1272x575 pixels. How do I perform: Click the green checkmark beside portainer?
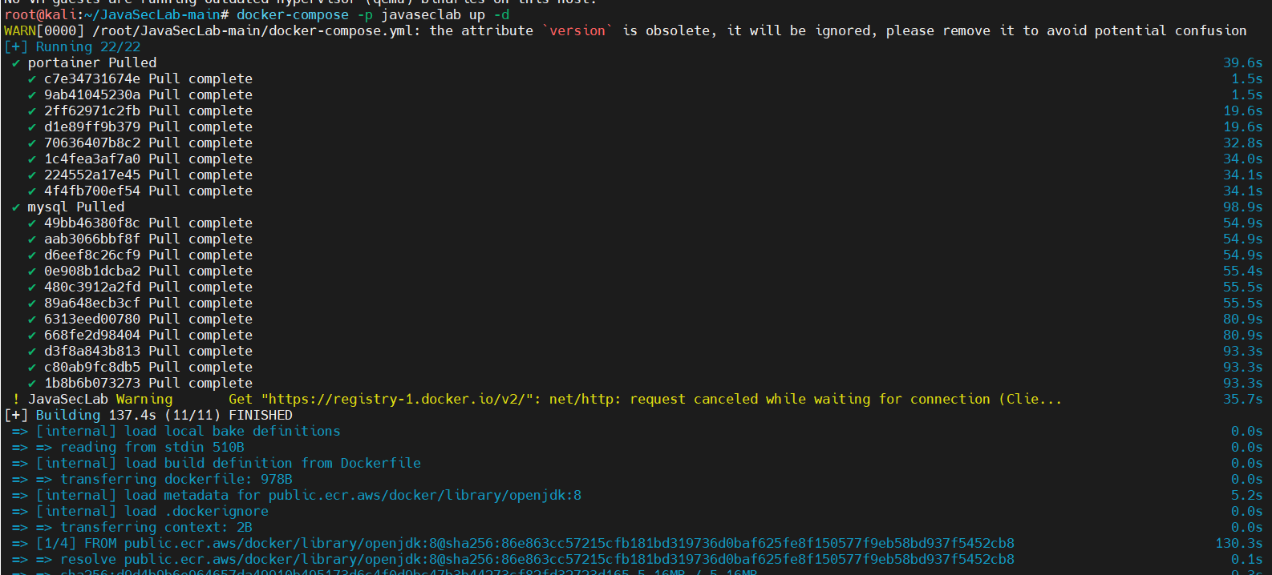pyautogui.click(x=16, y=62)
